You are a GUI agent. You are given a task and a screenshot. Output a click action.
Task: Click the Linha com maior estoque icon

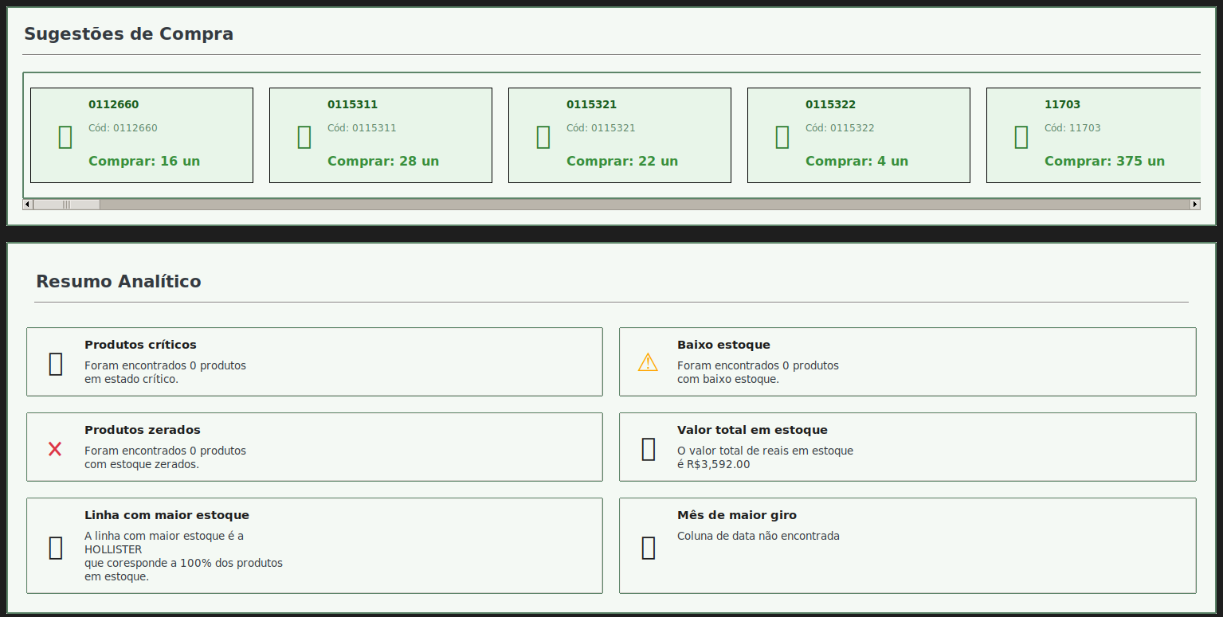pyautogui.click(x=56, y=548)
